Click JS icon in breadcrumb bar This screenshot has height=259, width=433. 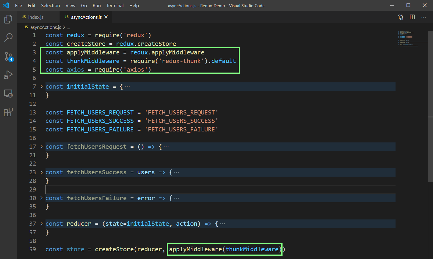click(x=26, y=27)
